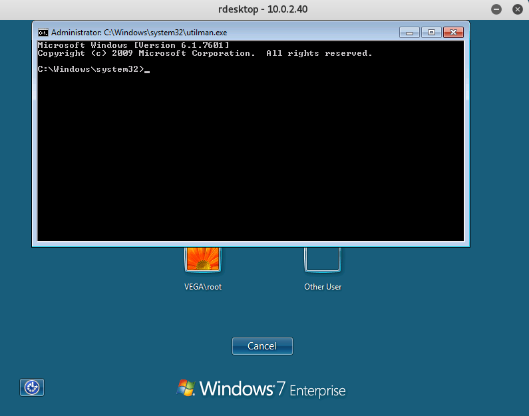Screen dimensions: 529x416
Task: Minimize the utilman.exe command prompt window
Action: (x=410, y=32)
